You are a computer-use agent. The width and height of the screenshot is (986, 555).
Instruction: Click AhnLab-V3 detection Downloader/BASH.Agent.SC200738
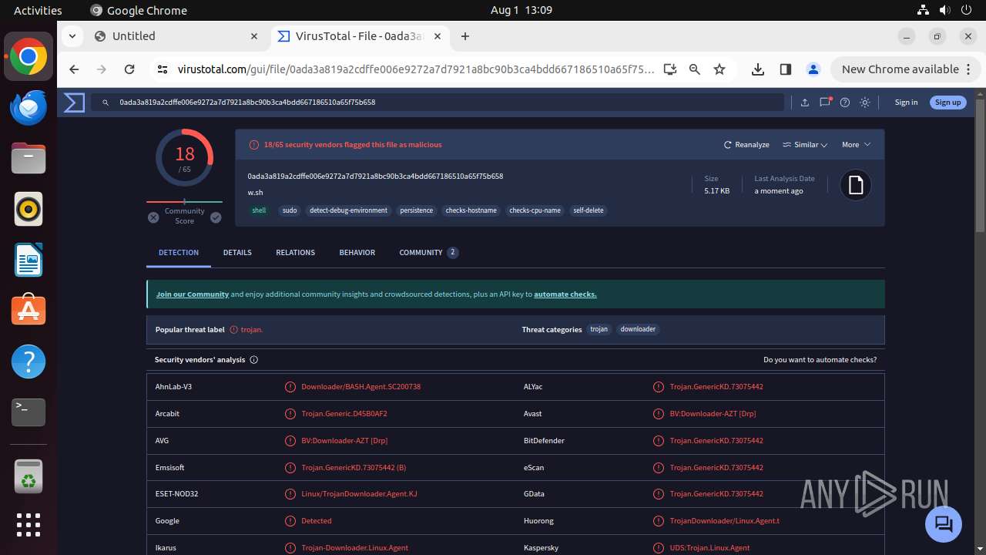[x=361, y=387]
